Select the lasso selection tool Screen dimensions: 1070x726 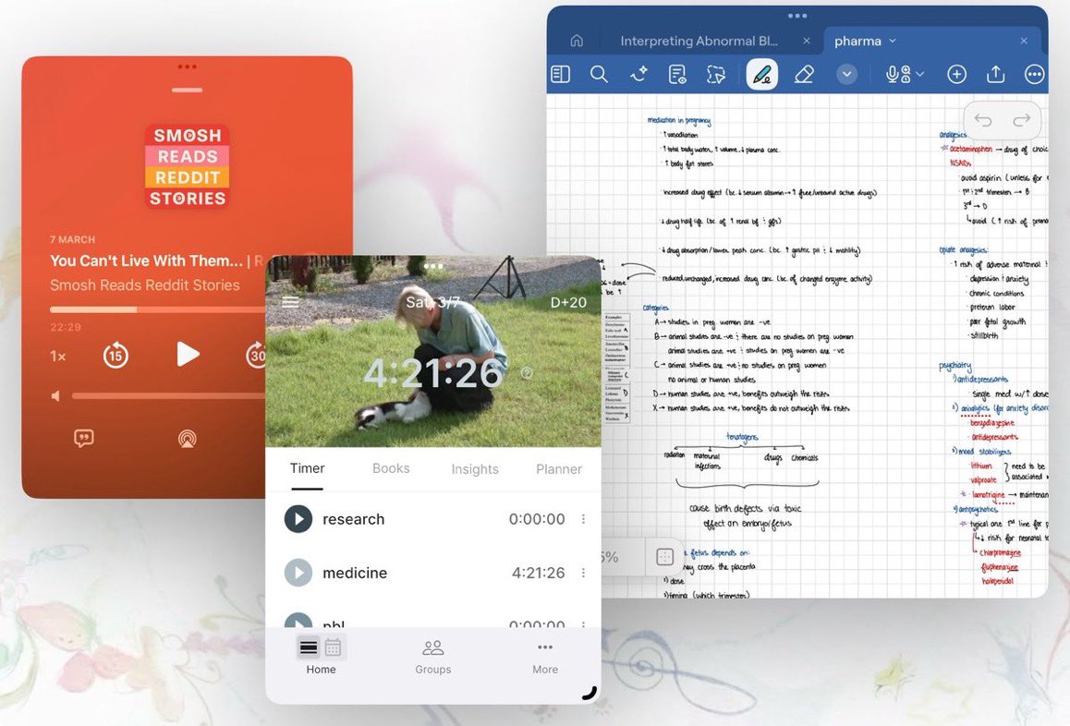point(716,74)
